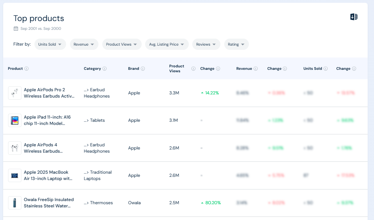This screenshot has width=374, height=220.
Task: Open the Revenue filter dropdown
Action: (84, 44)
